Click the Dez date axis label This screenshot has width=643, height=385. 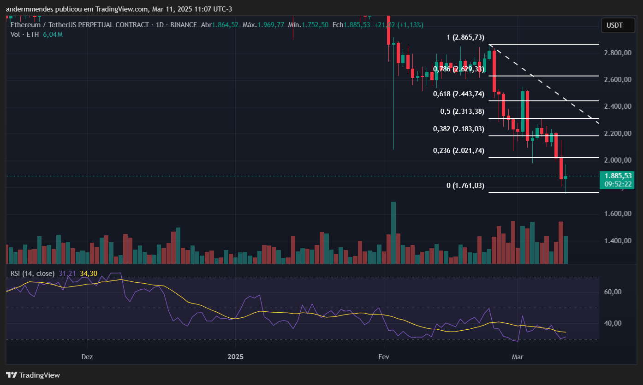click(87, 357)
